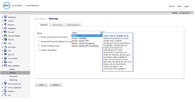Screen dimensions: 195x102
Task: Open the Help link
Action: pyautogui.click(x=179, y=6)
